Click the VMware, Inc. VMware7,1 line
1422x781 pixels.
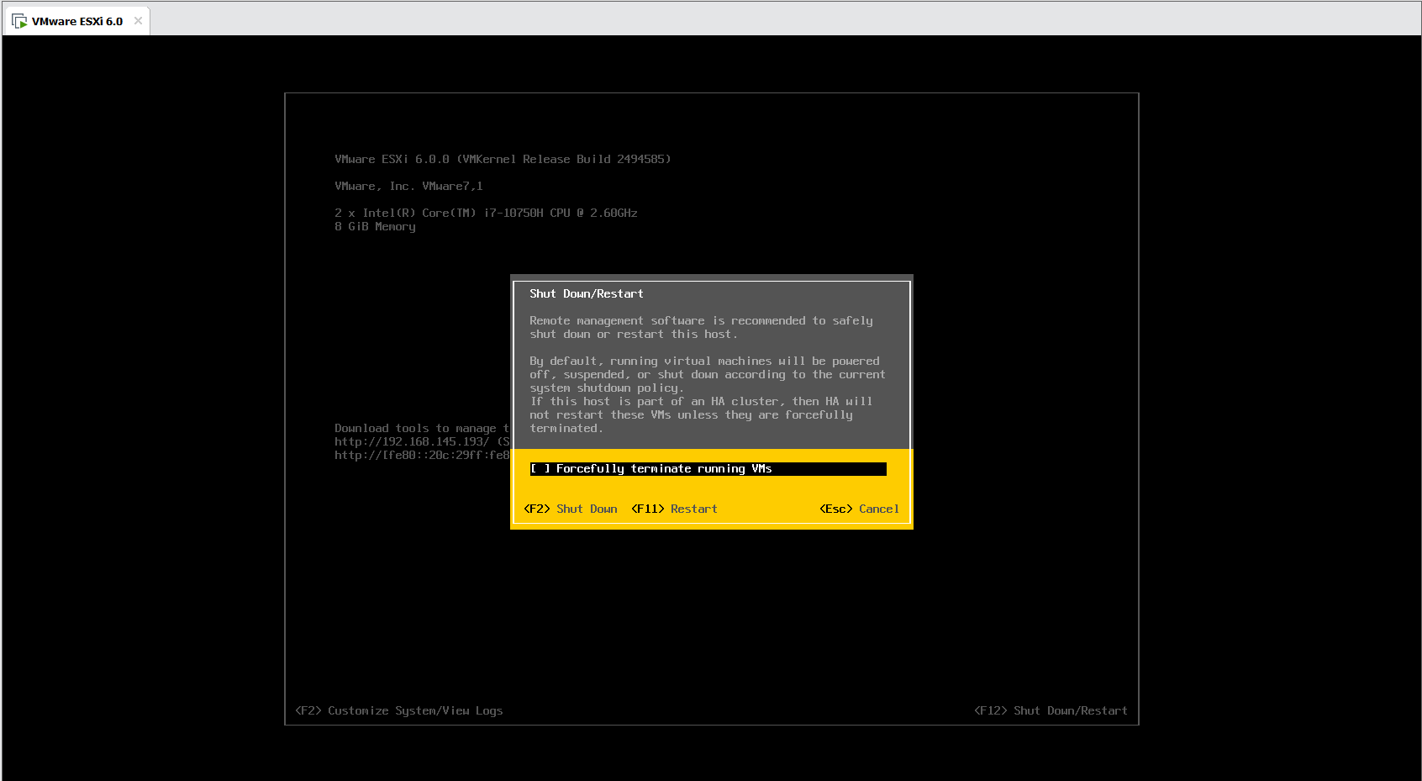(x=408, y=187)
